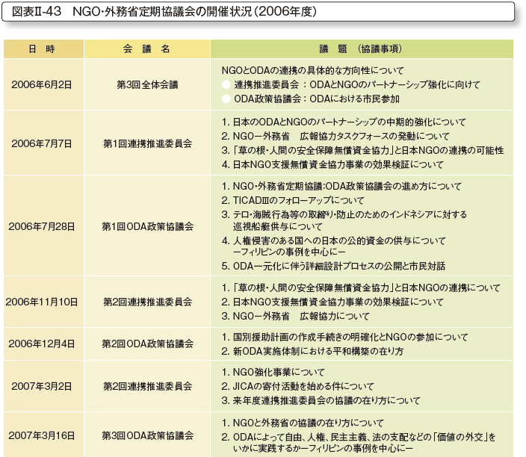Select the date cell "2006年11月10日"
This screenshot has width=526, height=457.
[42, 302]
